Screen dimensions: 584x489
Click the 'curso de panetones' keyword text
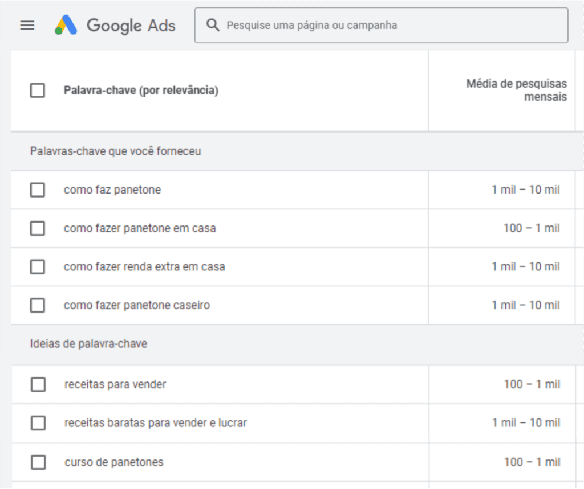pyautogui.click(x=114, y=462)
